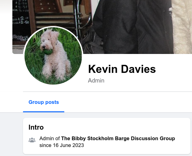Open The Bibby Stockholm Barge Discussion Group link
The height and width of the screenshot is (156, 192).
tap(118, 138)
